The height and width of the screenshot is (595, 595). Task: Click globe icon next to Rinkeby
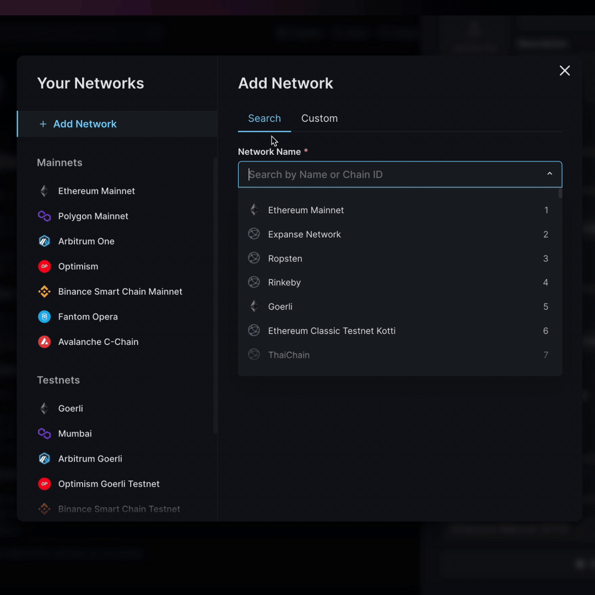tap(254, 282)
